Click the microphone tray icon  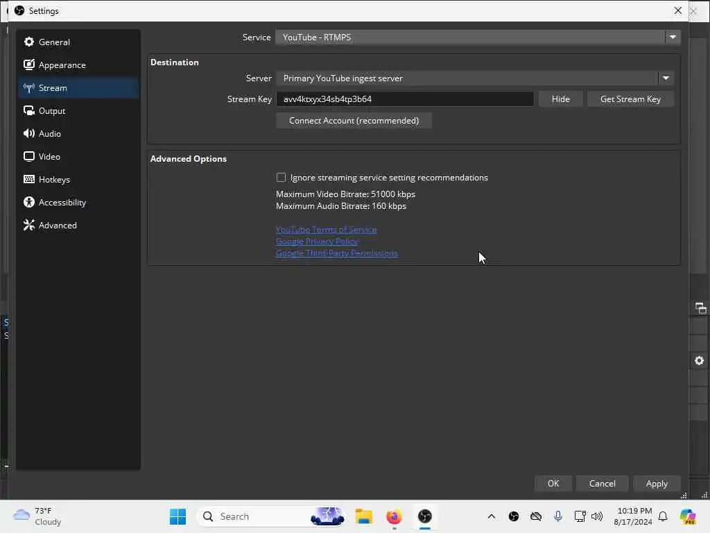(x=558, y=516)
